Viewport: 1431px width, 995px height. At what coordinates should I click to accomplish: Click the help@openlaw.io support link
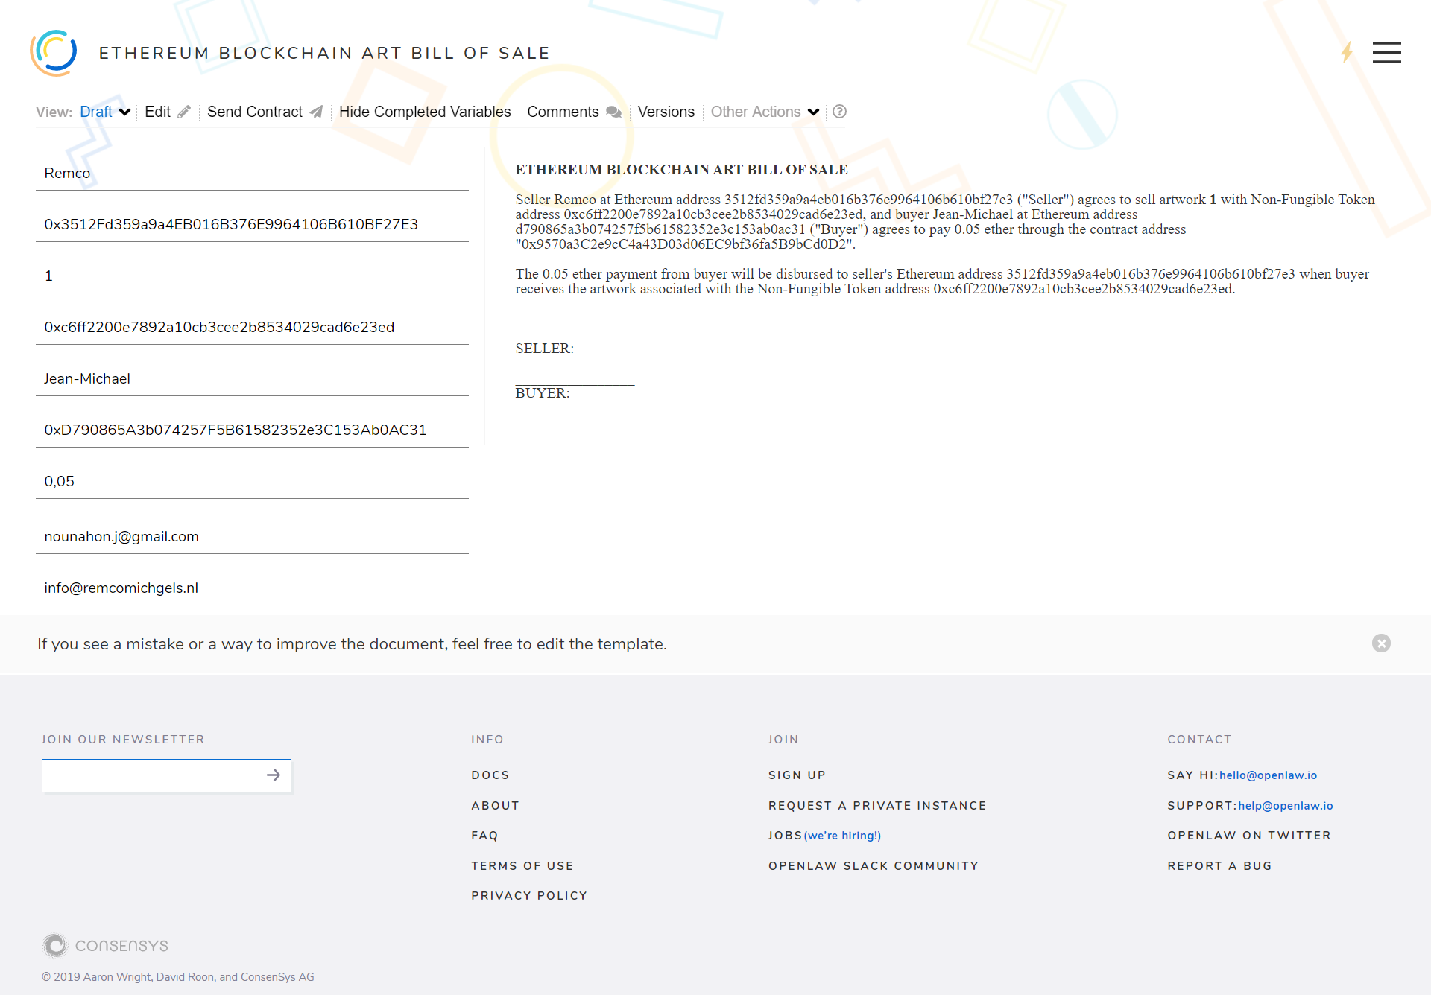(1285, 806)
